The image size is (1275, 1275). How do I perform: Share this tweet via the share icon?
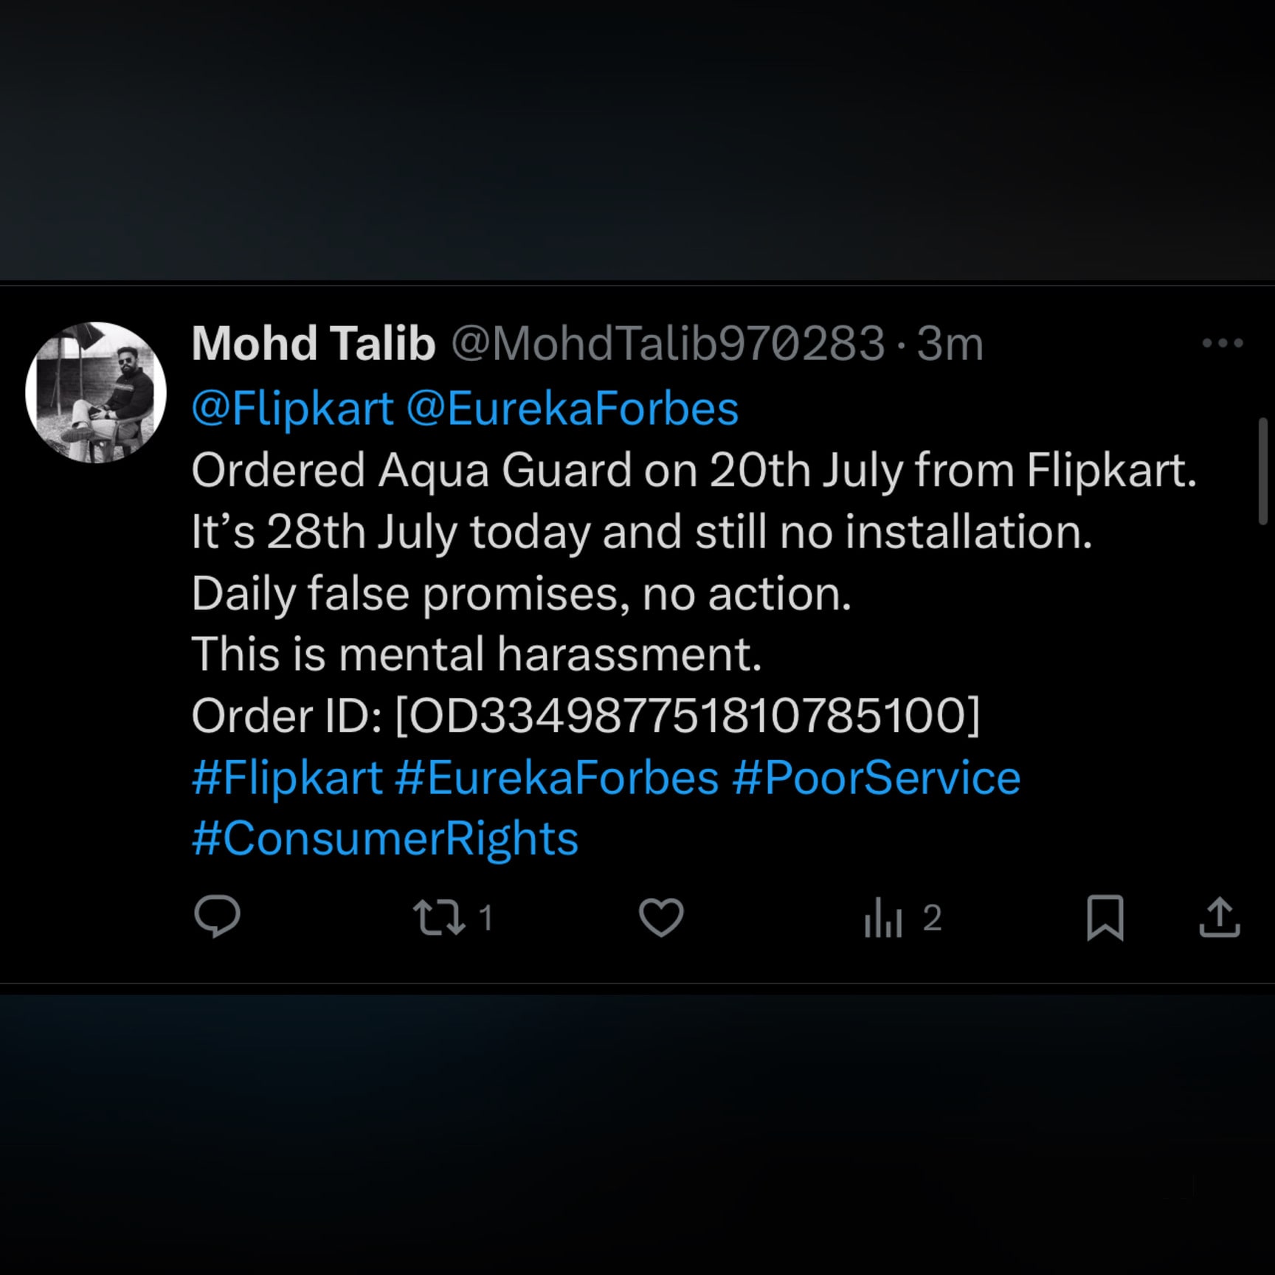pyautogui.click(x=1221, y=917)
